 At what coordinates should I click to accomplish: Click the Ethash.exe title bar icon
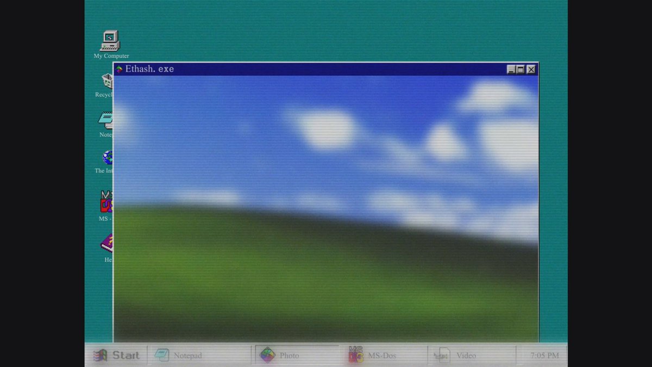tap(120, 69)
